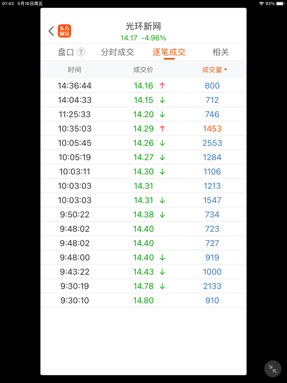
Task: Switch to the 分时成交 tab
Action: pyautogui.click(x=117, y=52)
